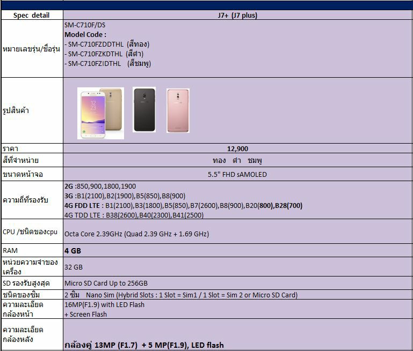Select the Micro SD Card Up to 256GB cell
413x351 pixels.
106,283
